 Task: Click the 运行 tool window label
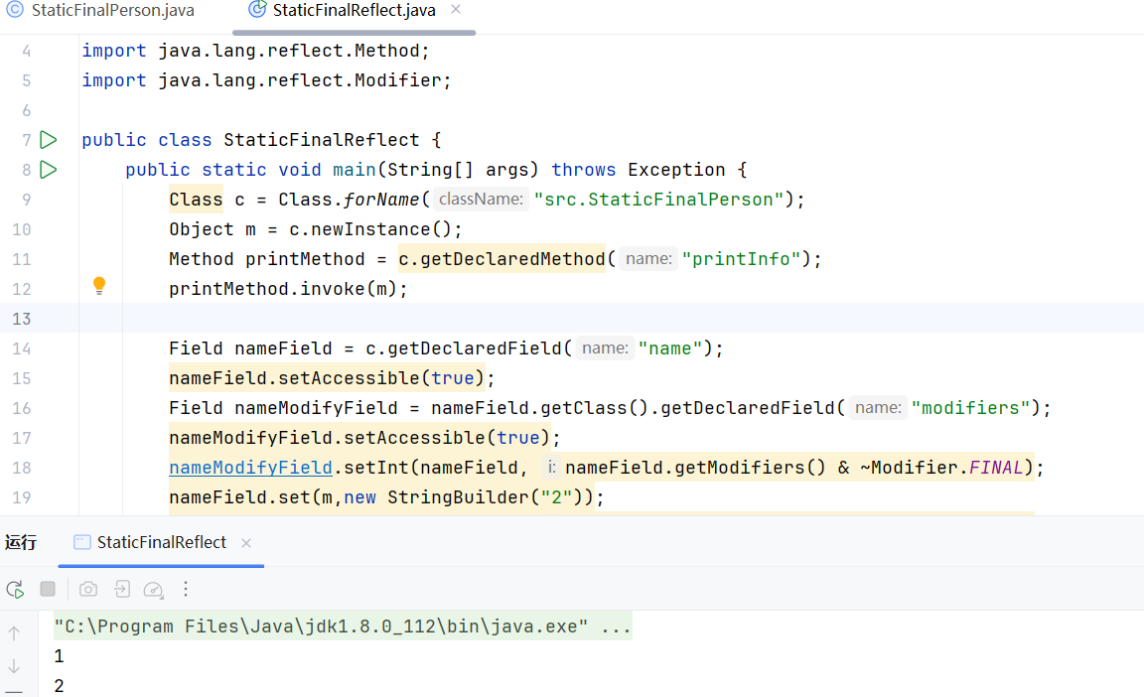[x=21, y=542]
